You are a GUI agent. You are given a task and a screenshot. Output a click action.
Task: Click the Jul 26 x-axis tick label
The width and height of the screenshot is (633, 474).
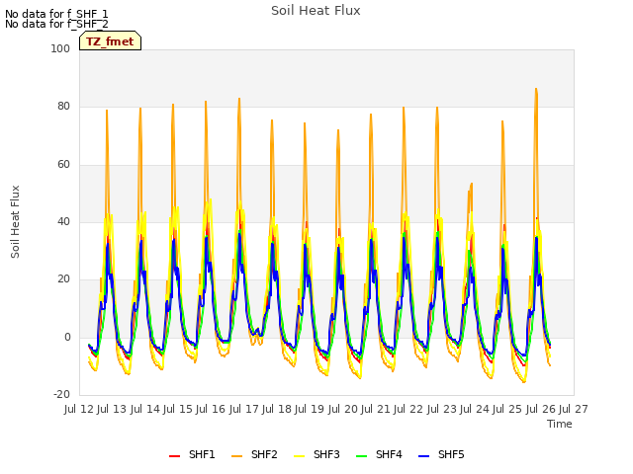541,409
